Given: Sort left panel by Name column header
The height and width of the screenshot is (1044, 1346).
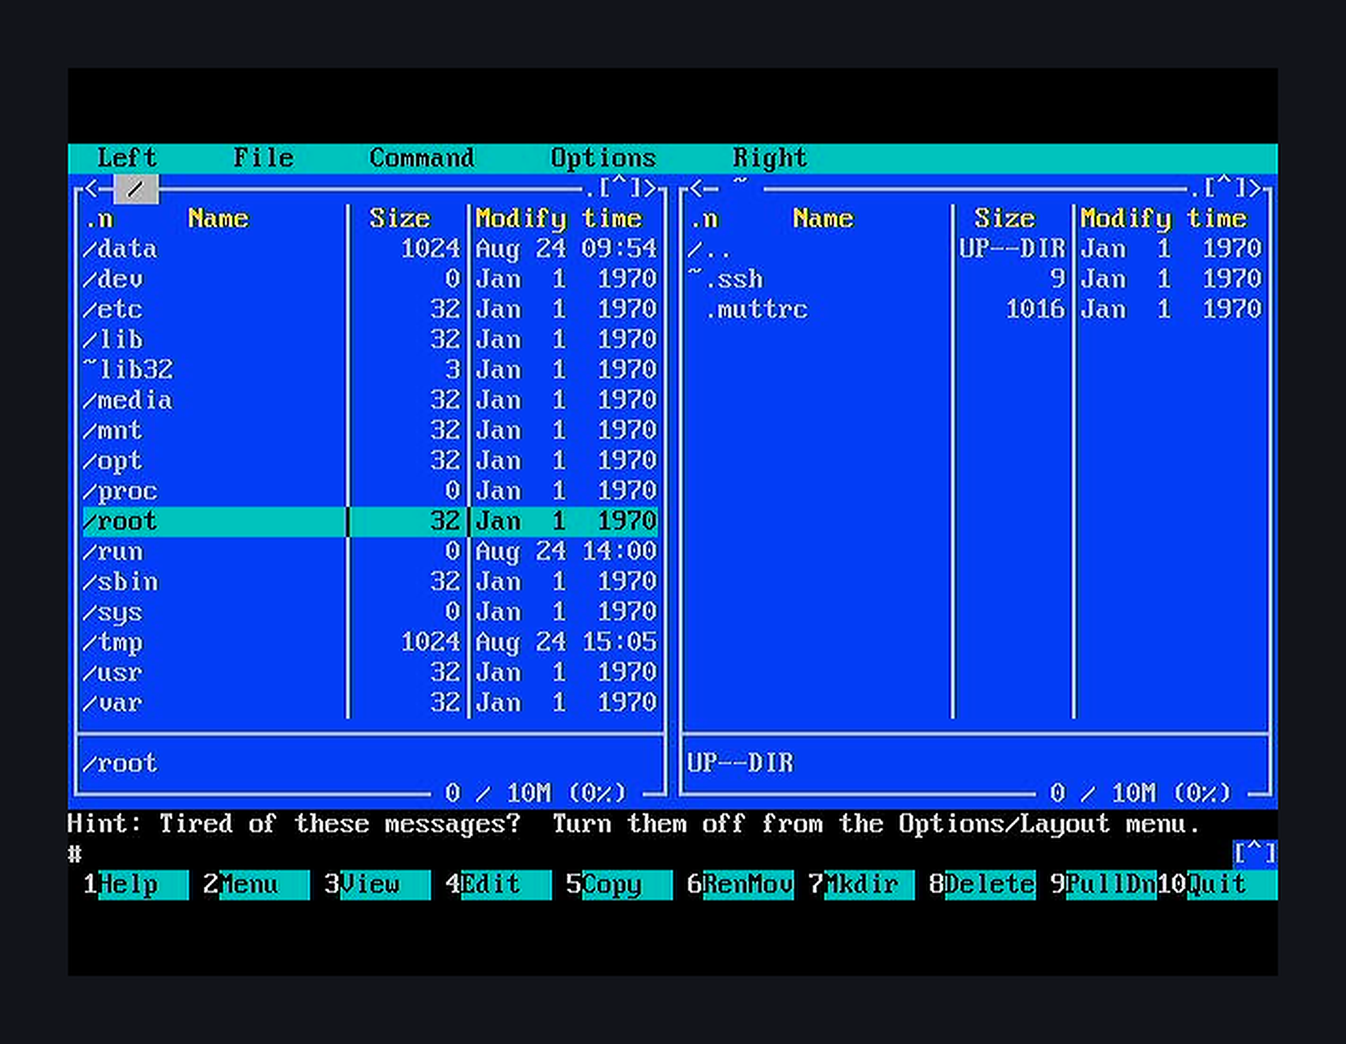Looking at the screenshot, I should tap(218, 219).
